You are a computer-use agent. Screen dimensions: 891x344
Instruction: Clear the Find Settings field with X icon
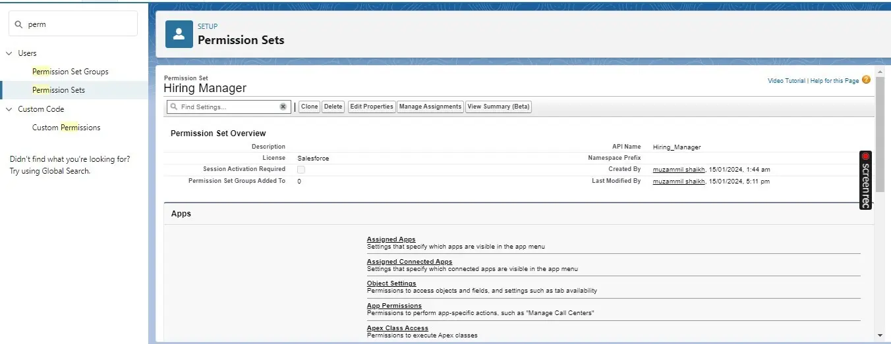283,107
